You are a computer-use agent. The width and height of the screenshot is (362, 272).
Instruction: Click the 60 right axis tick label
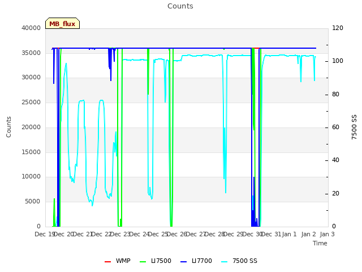coord(335,127)
